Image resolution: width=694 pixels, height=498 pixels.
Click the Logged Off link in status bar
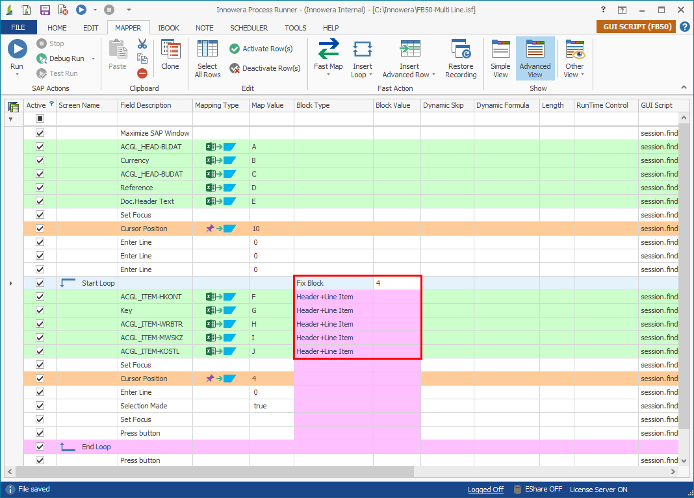point(485,490)
